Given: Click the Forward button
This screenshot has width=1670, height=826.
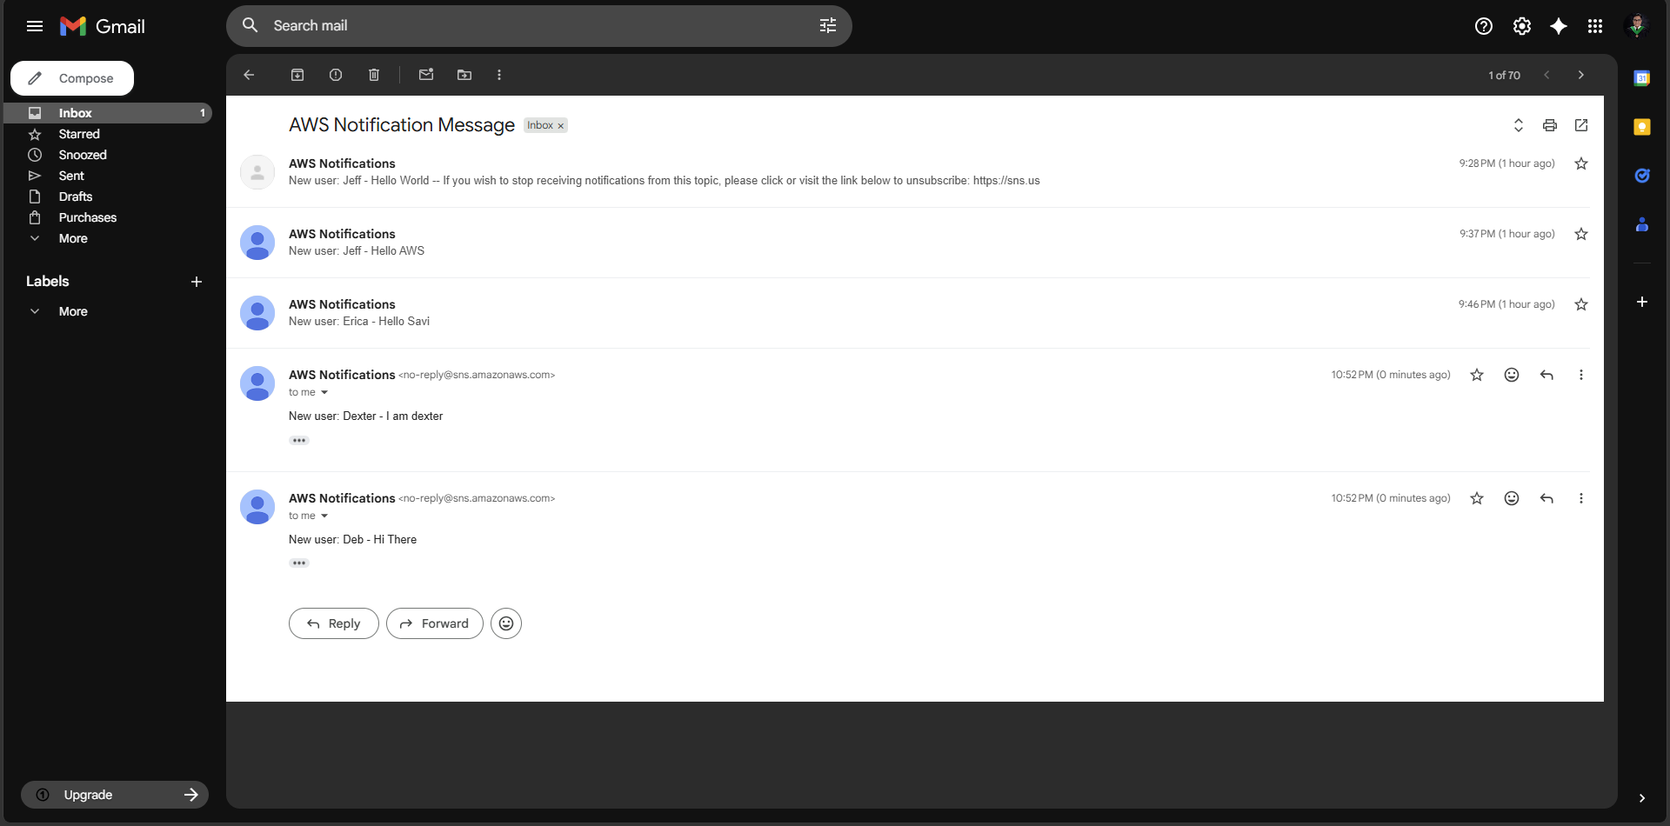Looking at the screenshot, I should [x=435, y=623].
